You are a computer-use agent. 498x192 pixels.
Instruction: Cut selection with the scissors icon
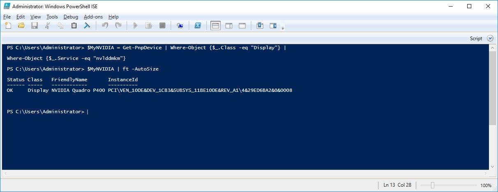click(x=48, y=26)
